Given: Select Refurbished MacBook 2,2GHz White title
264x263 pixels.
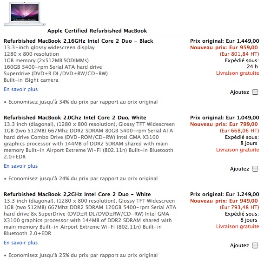Looking at the screenshot, I should [x=77, y=194].
